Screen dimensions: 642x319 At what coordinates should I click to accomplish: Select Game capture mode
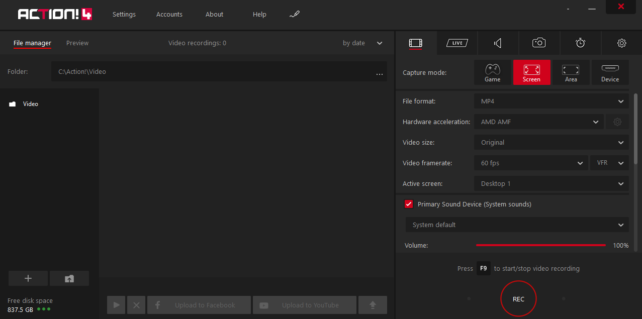click(492, 73)
